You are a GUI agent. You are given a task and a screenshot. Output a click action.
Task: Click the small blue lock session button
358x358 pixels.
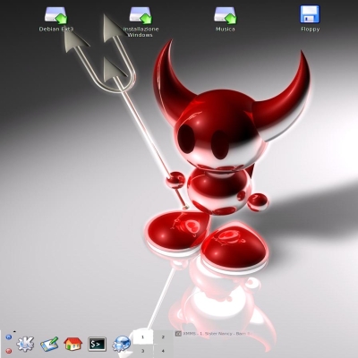[9, 337]
